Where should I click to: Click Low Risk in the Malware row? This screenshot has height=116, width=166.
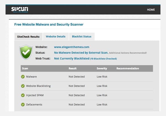102,77
